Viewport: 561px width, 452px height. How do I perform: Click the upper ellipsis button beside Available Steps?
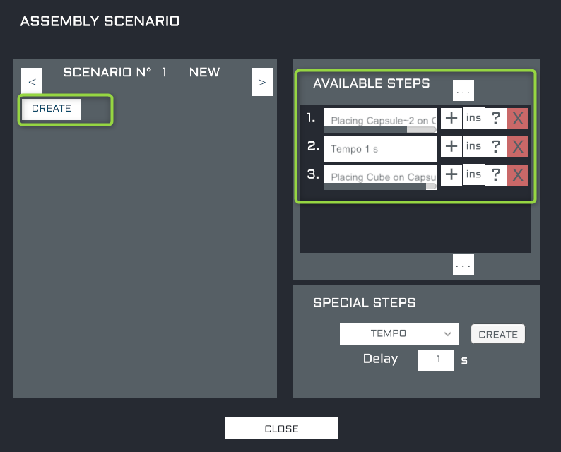463,90
